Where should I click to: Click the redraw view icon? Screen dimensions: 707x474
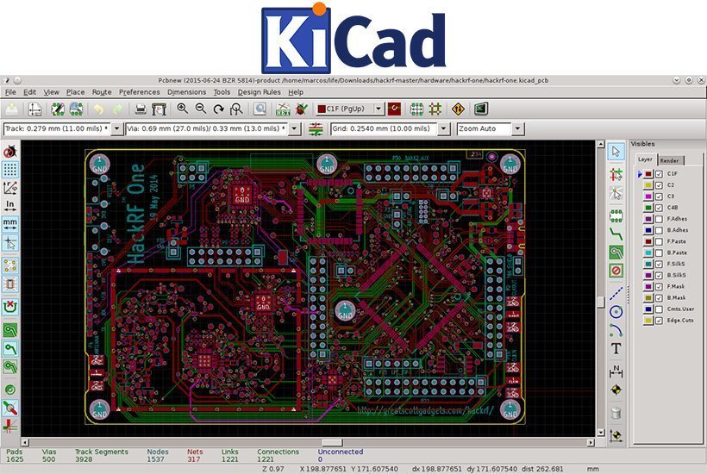[219, 109]
